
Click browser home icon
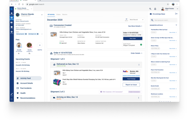23,4
